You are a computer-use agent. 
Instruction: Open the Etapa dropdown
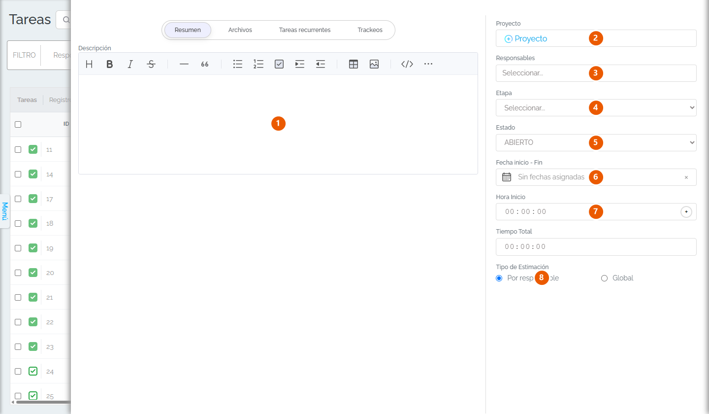(596, 108)
